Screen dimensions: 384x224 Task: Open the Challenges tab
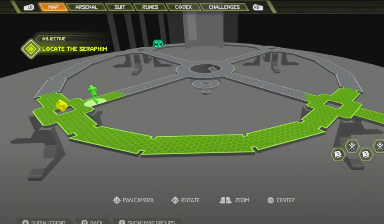click(224, 7)
